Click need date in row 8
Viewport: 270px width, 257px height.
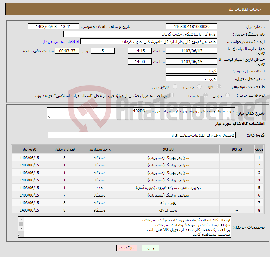[x=29, y=210]
